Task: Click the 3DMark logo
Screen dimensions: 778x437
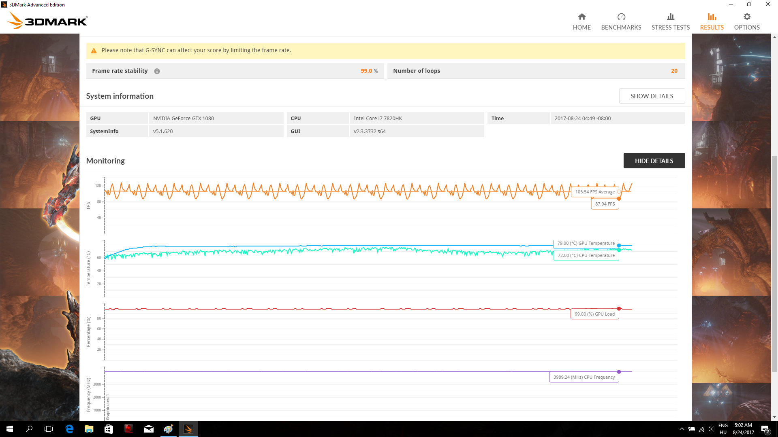Action: pyautogui.click(x=47, y=20)
